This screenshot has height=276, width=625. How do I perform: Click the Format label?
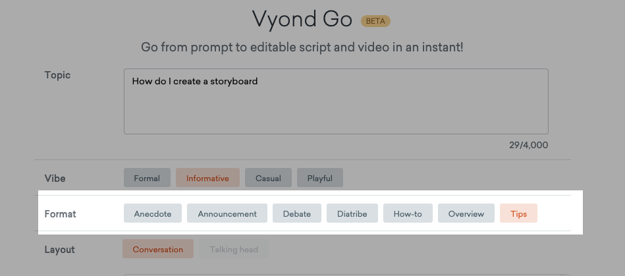pyautogui.click(x=60, y=214)
